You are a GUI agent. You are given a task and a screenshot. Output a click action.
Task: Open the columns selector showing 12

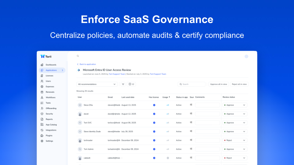pos(131,84)
